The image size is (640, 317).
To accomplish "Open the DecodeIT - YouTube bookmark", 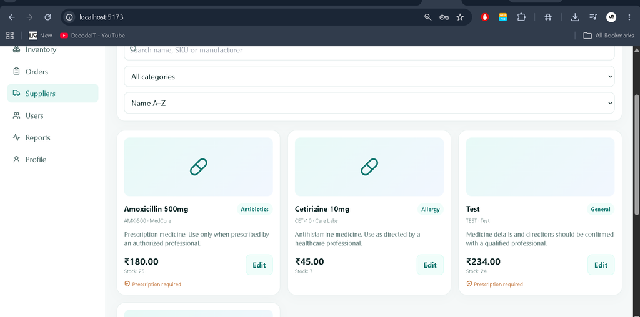I will (x=92, y=36).
